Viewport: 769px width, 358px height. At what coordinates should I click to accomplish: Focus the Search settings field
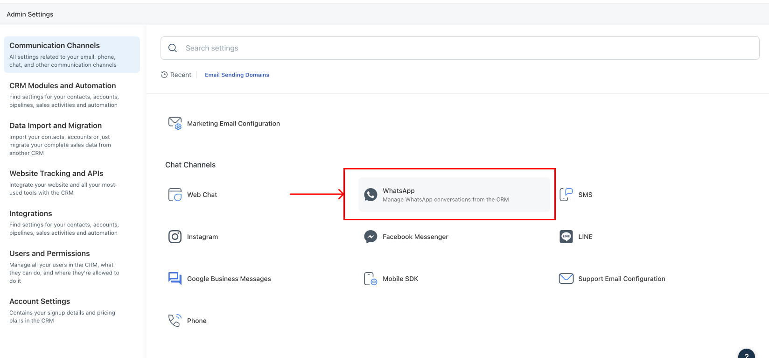pyautogui.click(x=460, y=48)
